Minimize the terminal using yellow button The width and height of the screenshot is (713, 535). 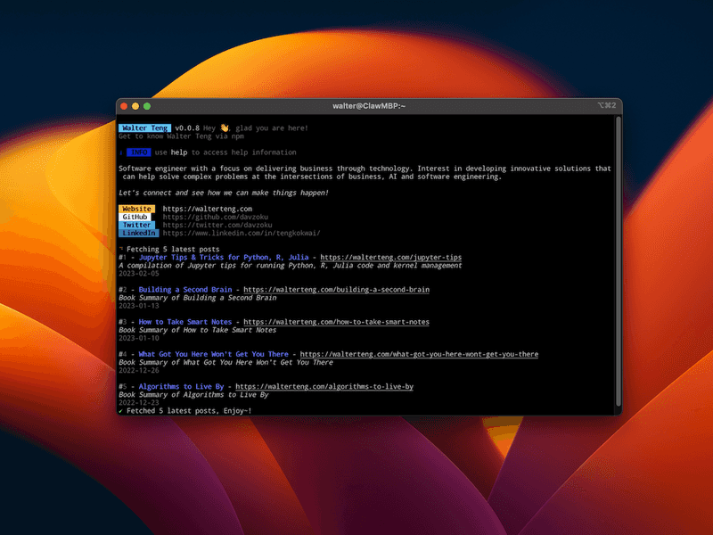(x=135, y=106)
